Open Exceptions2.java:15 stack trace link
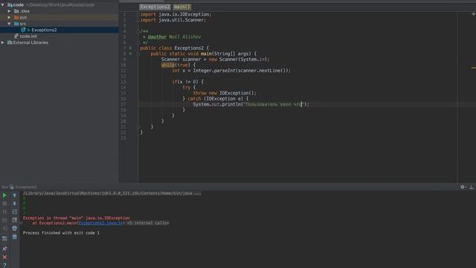Viewport: 476px width, 268px height. pos(101,223)
